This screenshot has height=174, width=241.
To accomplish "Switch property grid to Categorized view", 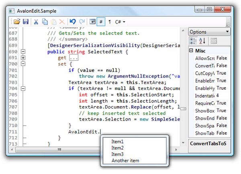I will [x=192, y=41].
